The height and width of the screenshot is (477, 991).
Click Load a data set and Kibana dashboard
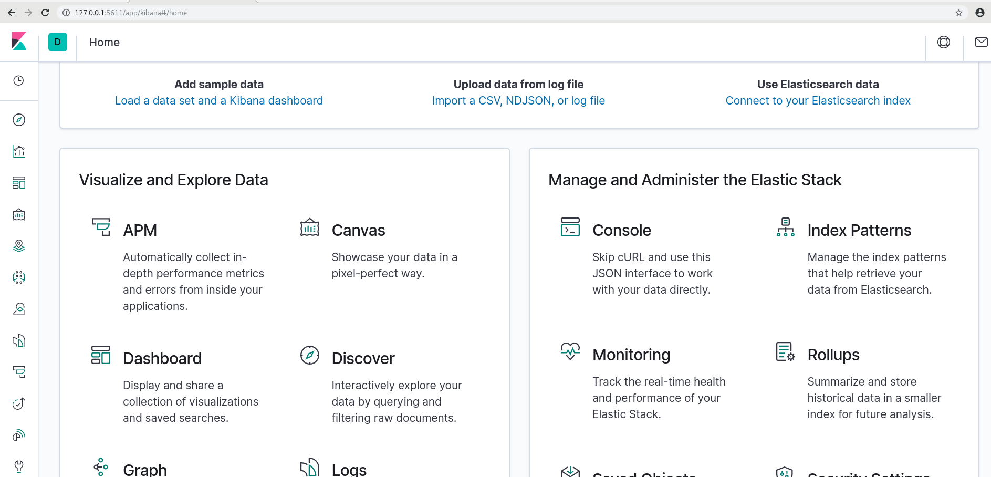(219, 101)
